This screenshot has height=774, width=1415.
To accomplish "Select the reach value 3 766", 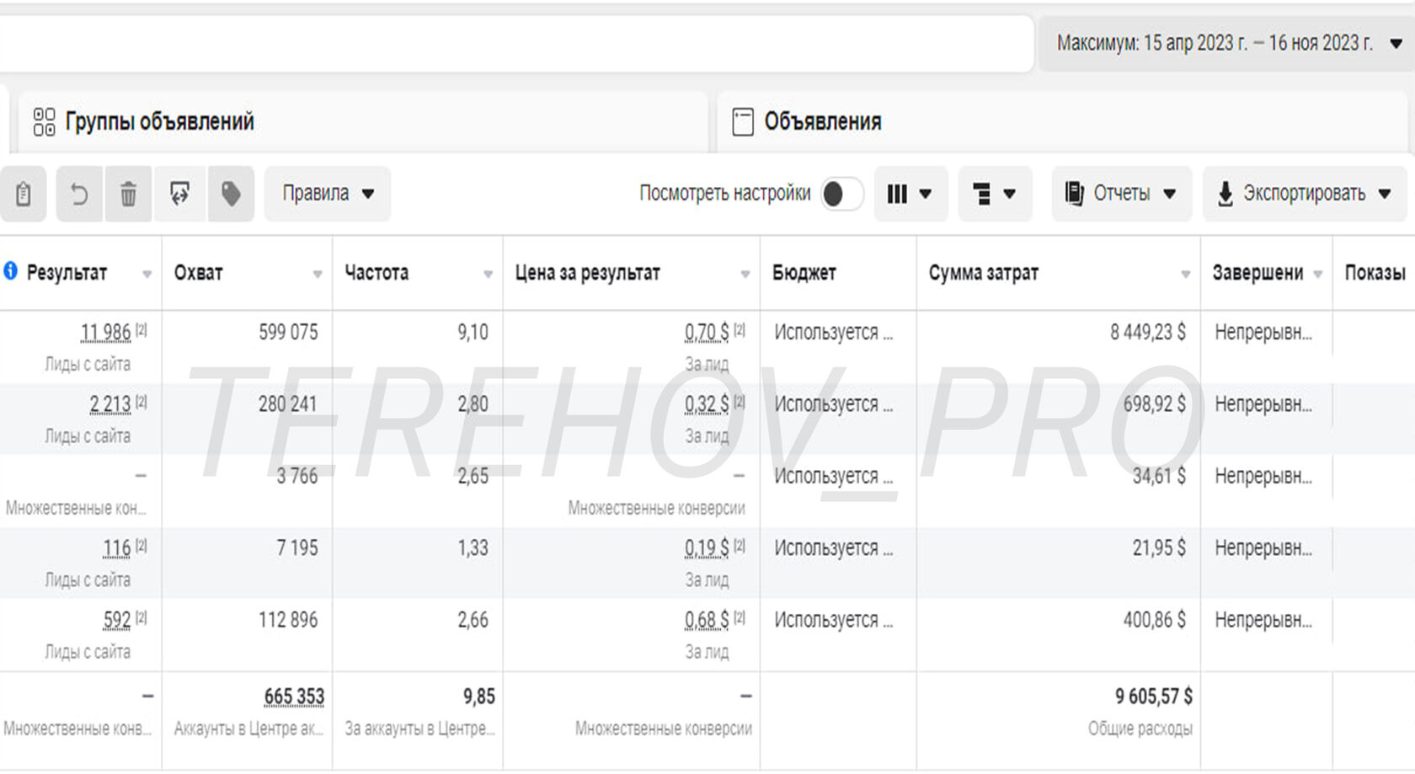I will (x=297, y=477).
